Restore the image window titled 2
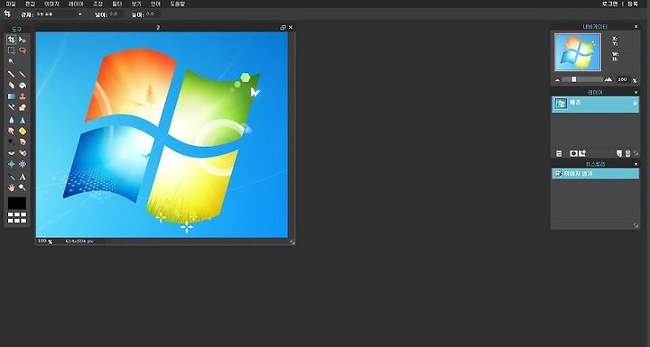This screenshot has width=650, height=347. pyautogui.click(x=283, y=27)
